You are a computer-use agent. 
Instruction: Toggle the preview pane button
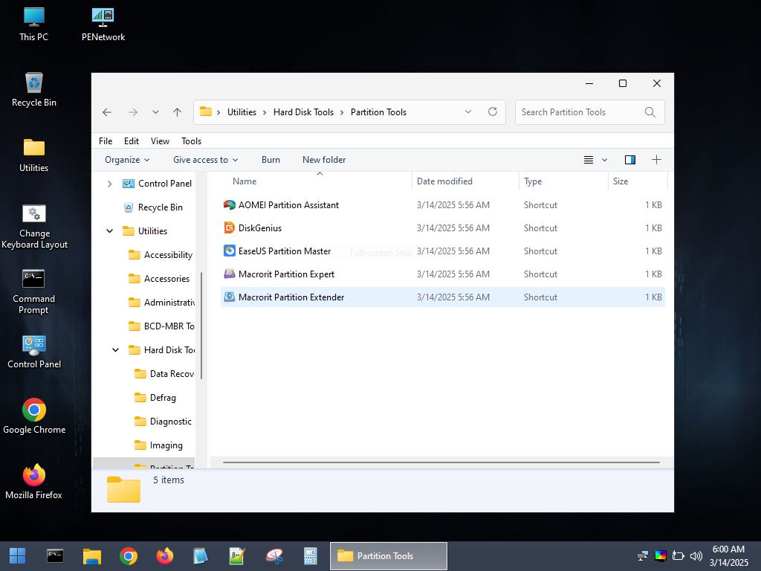pyautogui.click(x=630, y=160)
